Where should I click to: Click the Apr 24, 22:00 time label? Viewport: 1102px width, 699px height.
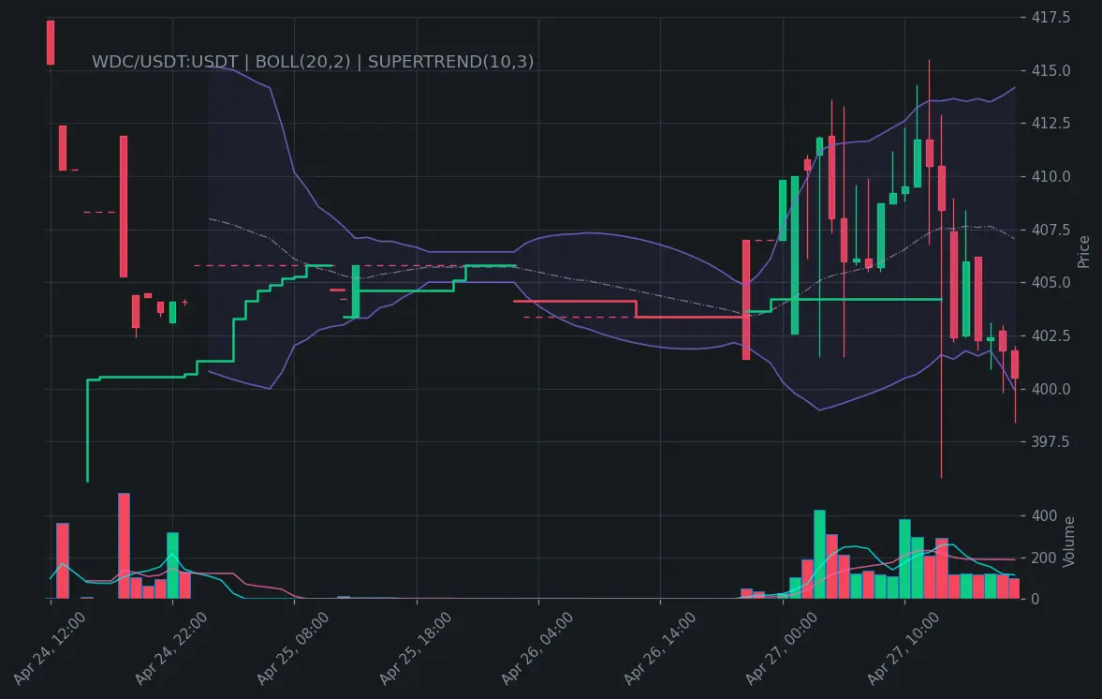tap(170, 647)
